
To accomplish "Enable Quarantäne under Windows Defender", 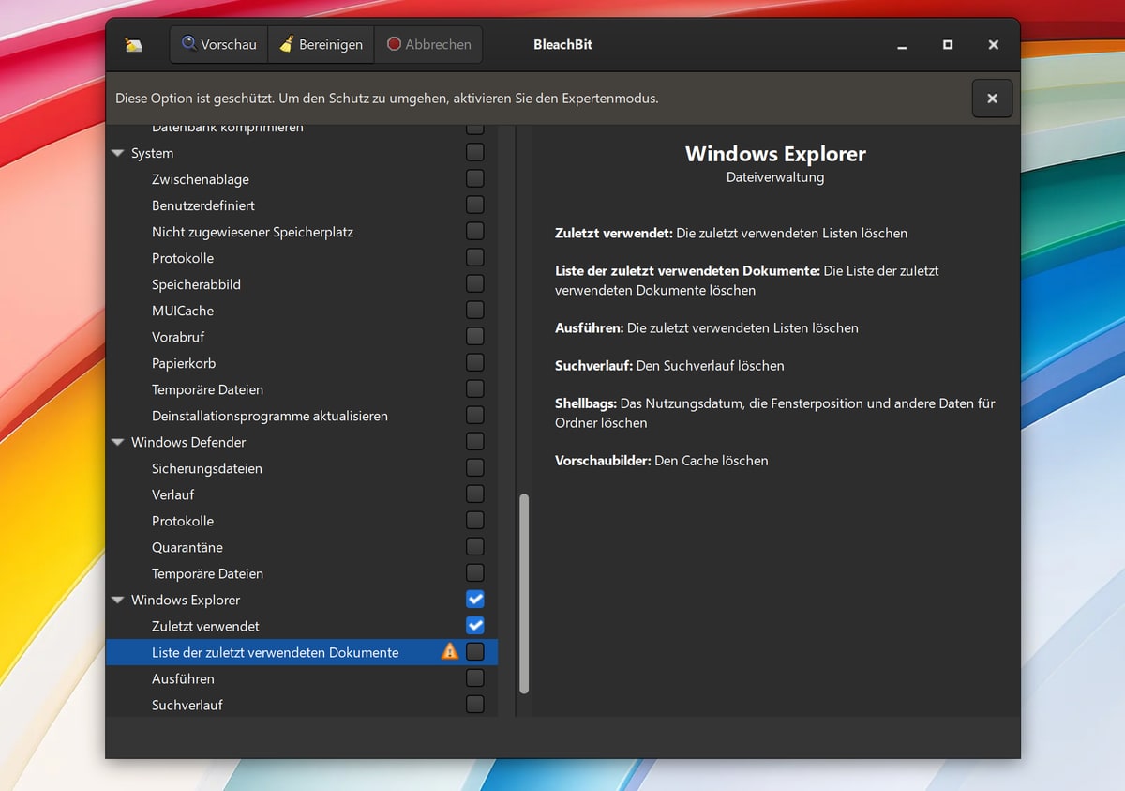I will click(x=474, y=546).
